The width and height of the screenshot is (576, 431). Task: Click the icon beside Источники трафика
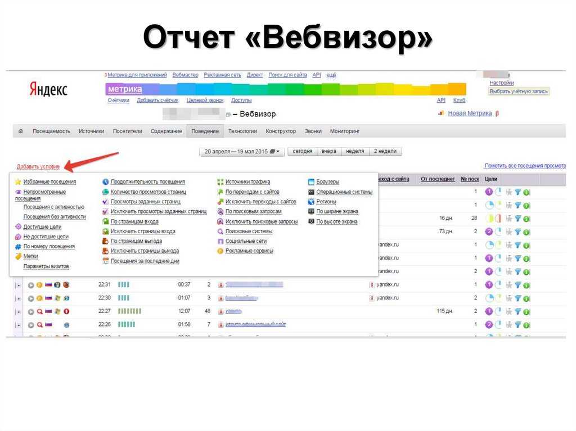click(x=220, y=182)
